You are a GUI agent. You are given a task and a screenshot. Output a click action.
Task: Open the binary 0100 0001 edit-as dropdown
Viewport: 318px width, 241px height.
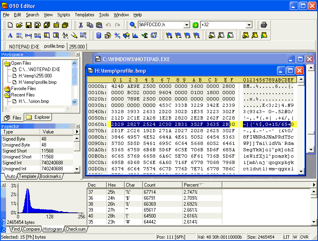(83, 35)
